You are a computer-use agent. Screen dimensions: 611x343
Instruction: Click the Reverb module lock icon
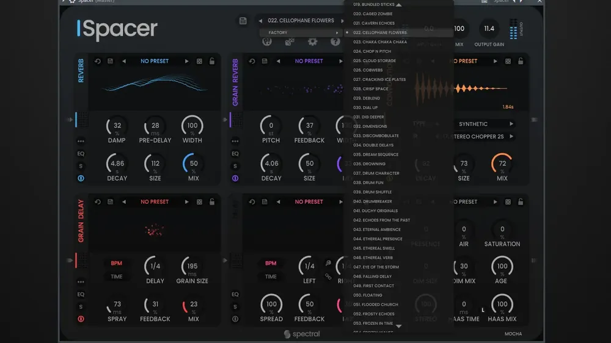click(212, 61)
